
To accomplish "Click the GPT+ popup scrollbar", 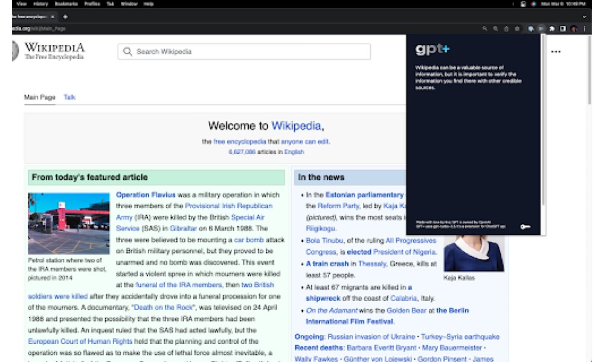I will pos(543,121).
